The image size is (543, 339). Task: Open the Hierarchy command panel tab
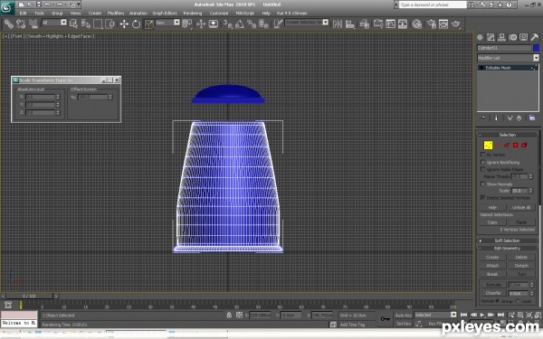501,37
